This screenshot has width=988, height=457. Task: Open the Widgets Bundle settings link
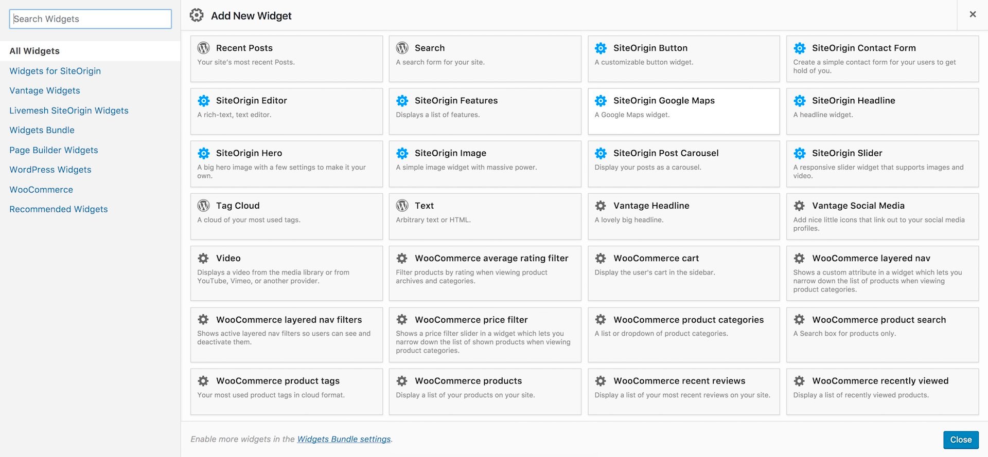tap(344, 439)
